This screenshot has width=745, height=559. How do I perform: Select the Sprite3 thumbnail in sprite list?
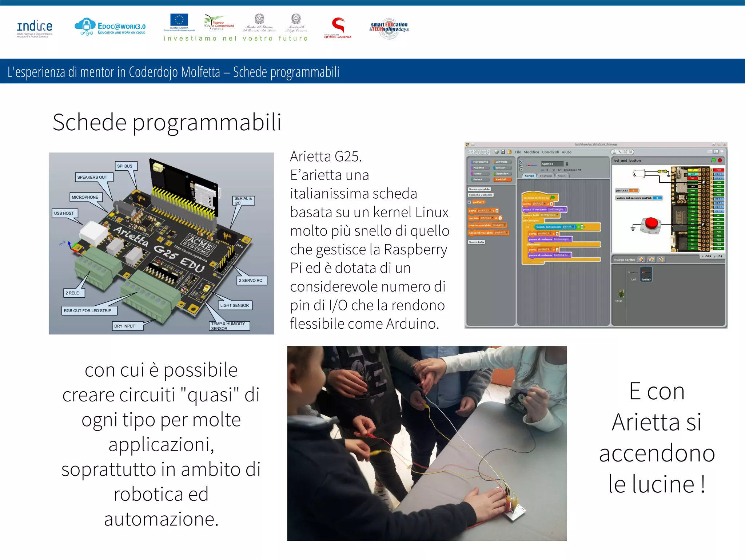(646, 274)
